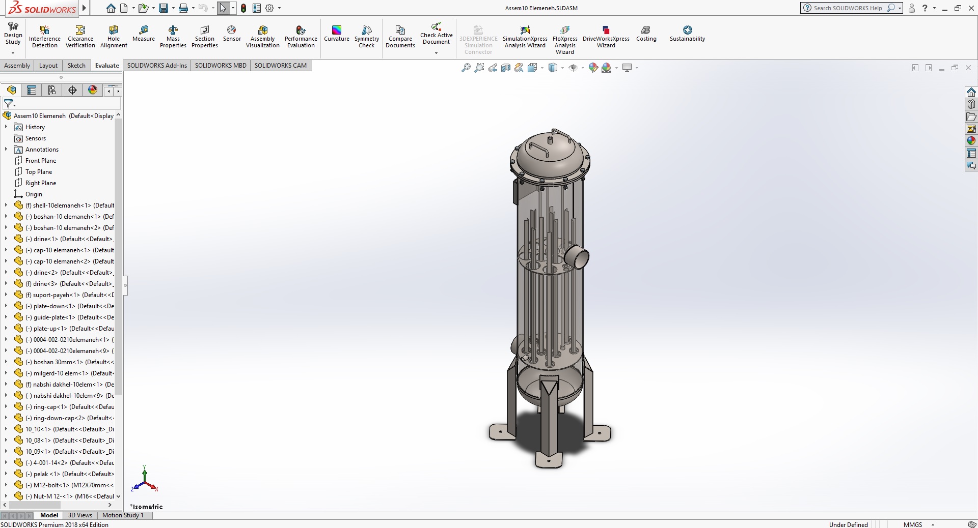Expand the History folder
978x528 pixels.
coord(6,127)
